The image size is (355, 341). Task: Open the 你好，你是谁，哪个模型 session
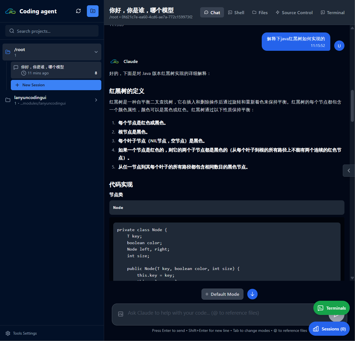[x=56, y=70]
